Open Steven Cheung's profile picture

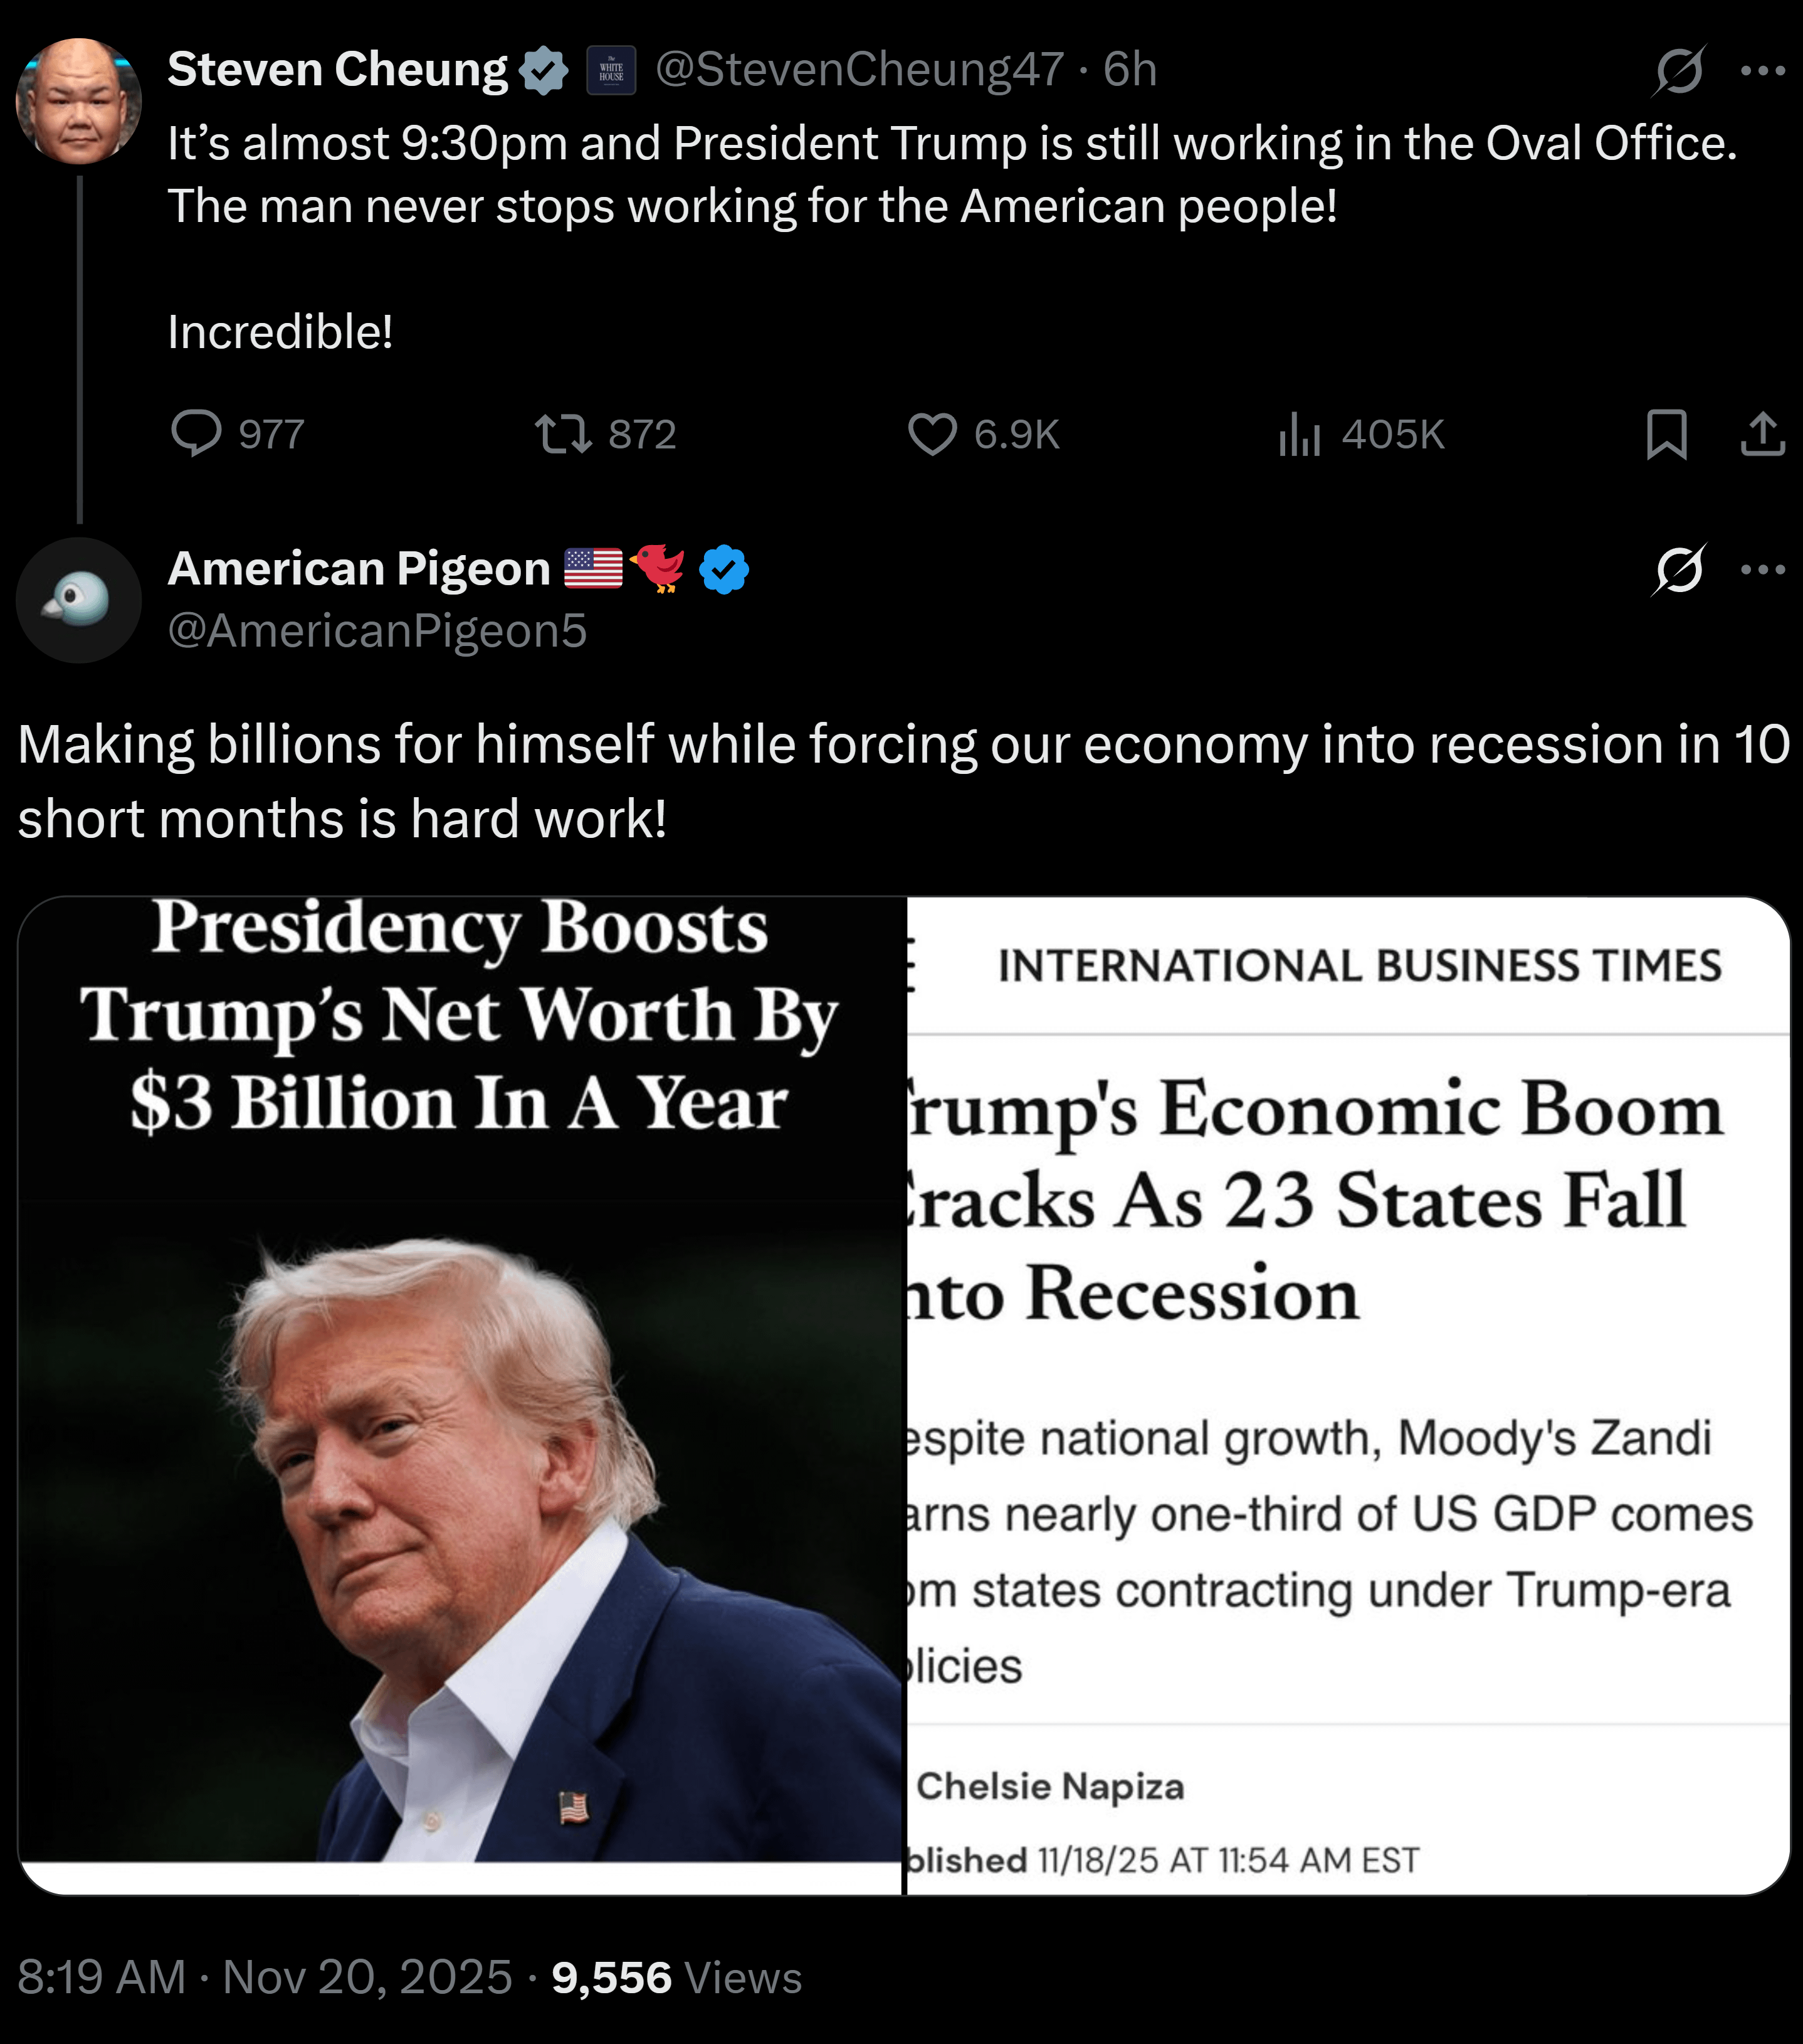[78, 100]
